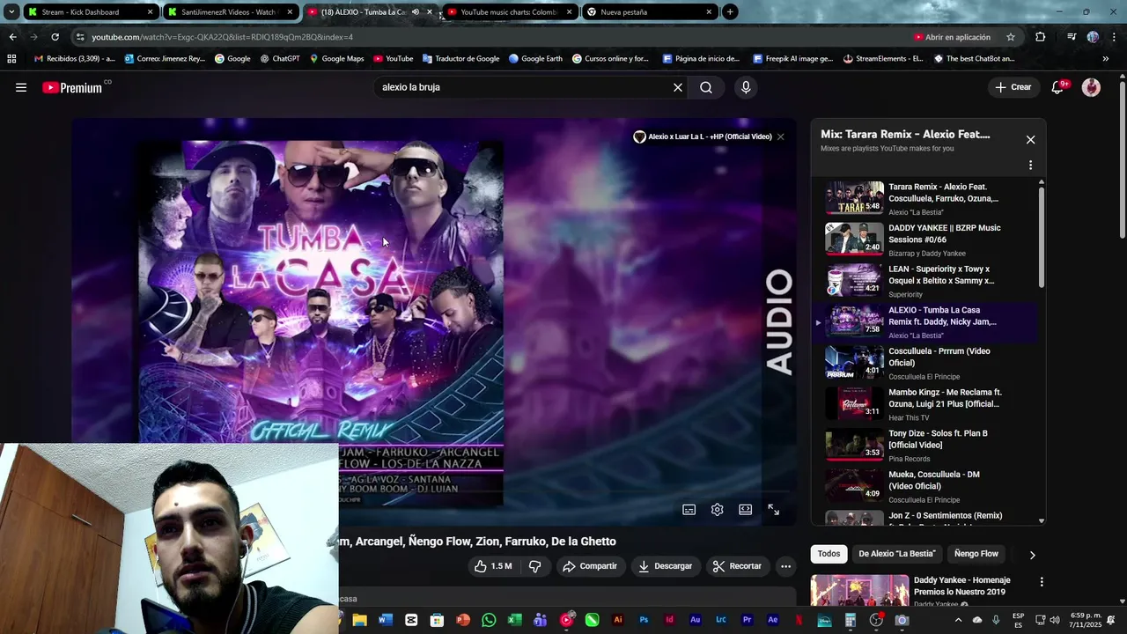Clip the video with Recortar
This screenshot has height=634, width=1127.
point(737,566)
